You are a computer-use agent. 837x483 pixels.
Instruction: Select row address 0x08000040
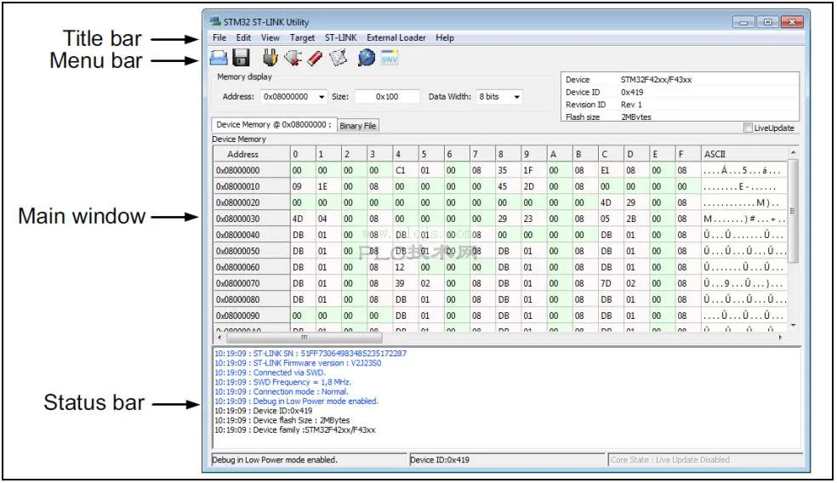point(252,235)
